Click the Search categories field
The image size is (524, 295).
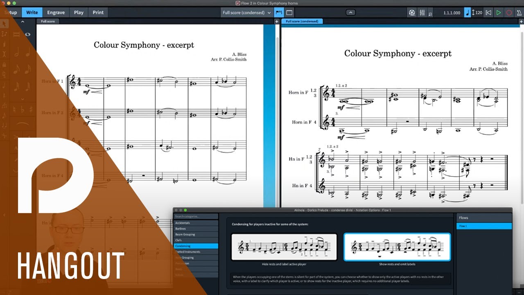pos(196,216)
